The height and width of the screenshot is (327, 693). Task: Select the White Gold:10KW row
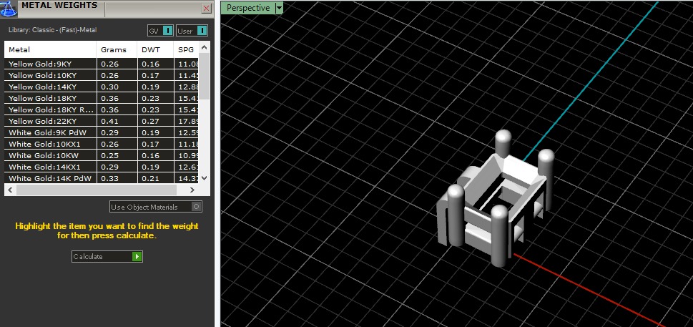(102, 155)
